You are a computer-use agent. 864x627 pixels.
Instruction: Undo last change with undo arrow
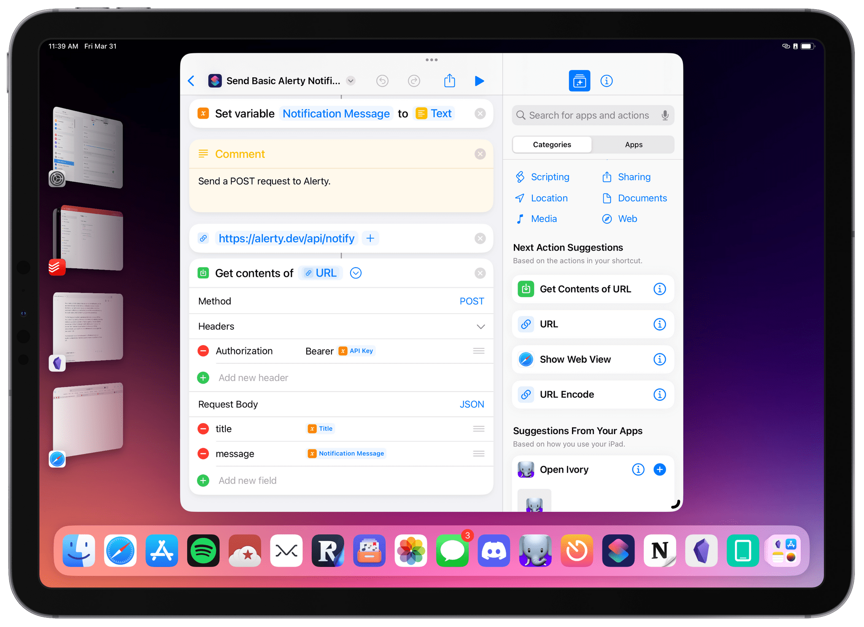click(x=382, y=81)
